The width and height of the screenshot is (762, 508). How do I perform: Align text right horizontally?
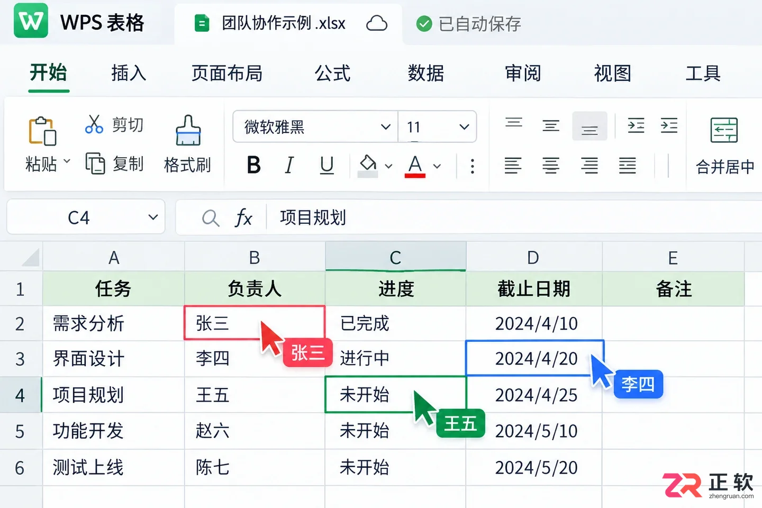click(x=589, y=166)
